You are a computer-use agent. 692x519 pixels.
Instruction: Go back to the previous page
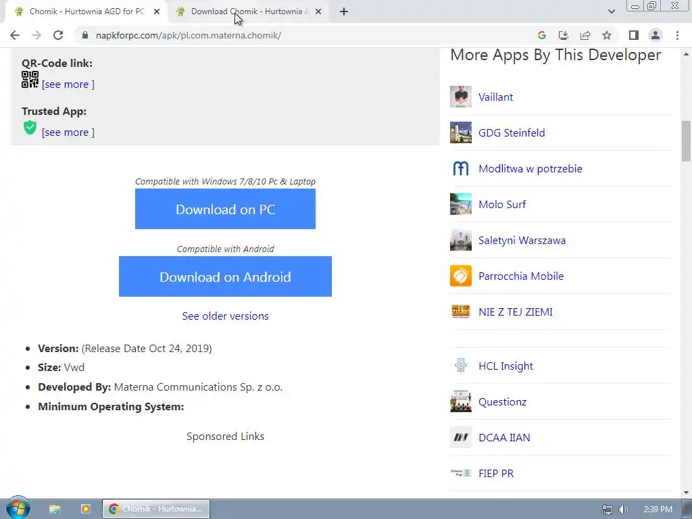15,35
